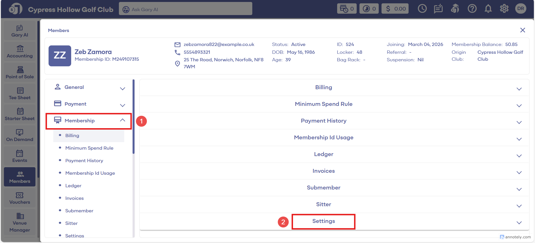
Task: Open the clock history icon
Action: 422,9
